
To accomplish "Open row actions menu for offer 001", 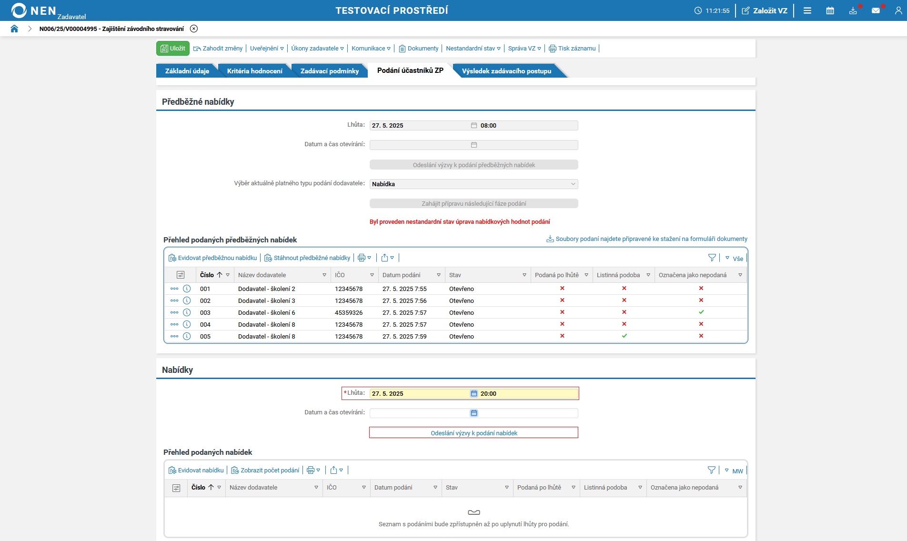I will click(174, 289).
